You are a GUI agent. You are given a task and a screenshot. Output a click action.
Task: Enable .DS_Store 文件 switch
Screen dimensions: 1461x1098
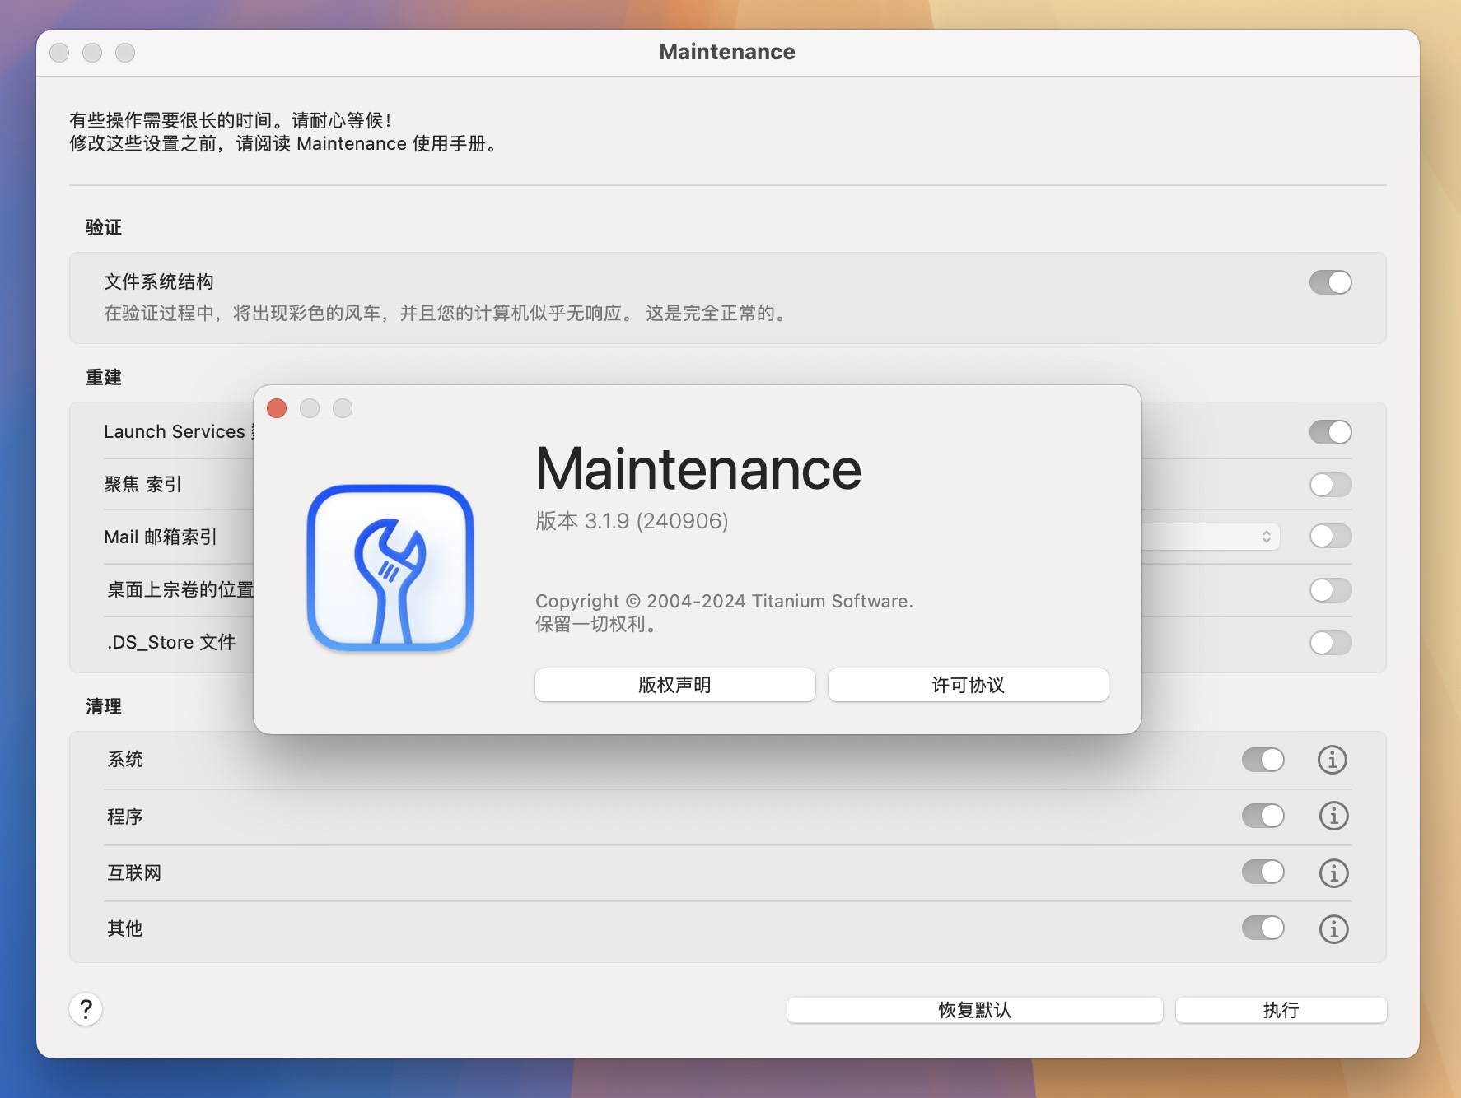pyautogui.click(x=1331, y=643)
